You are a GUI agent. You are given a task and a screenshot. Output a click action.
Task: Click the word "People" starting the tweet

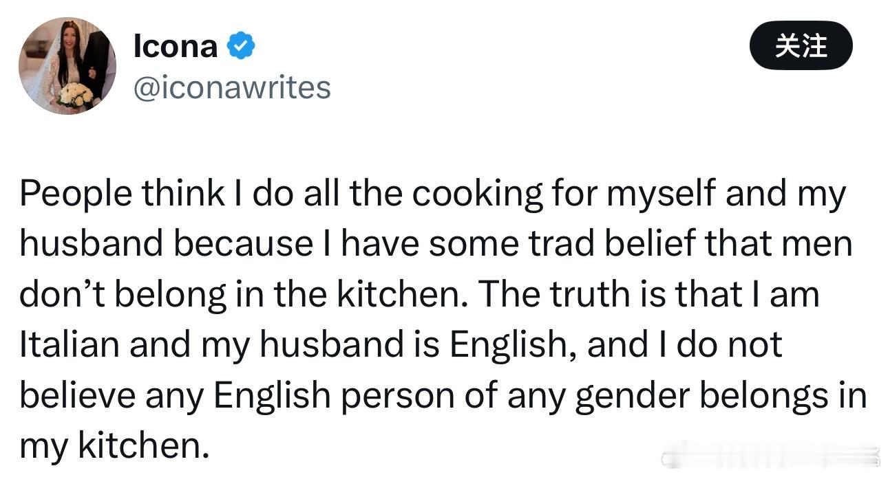pos(75,195)
